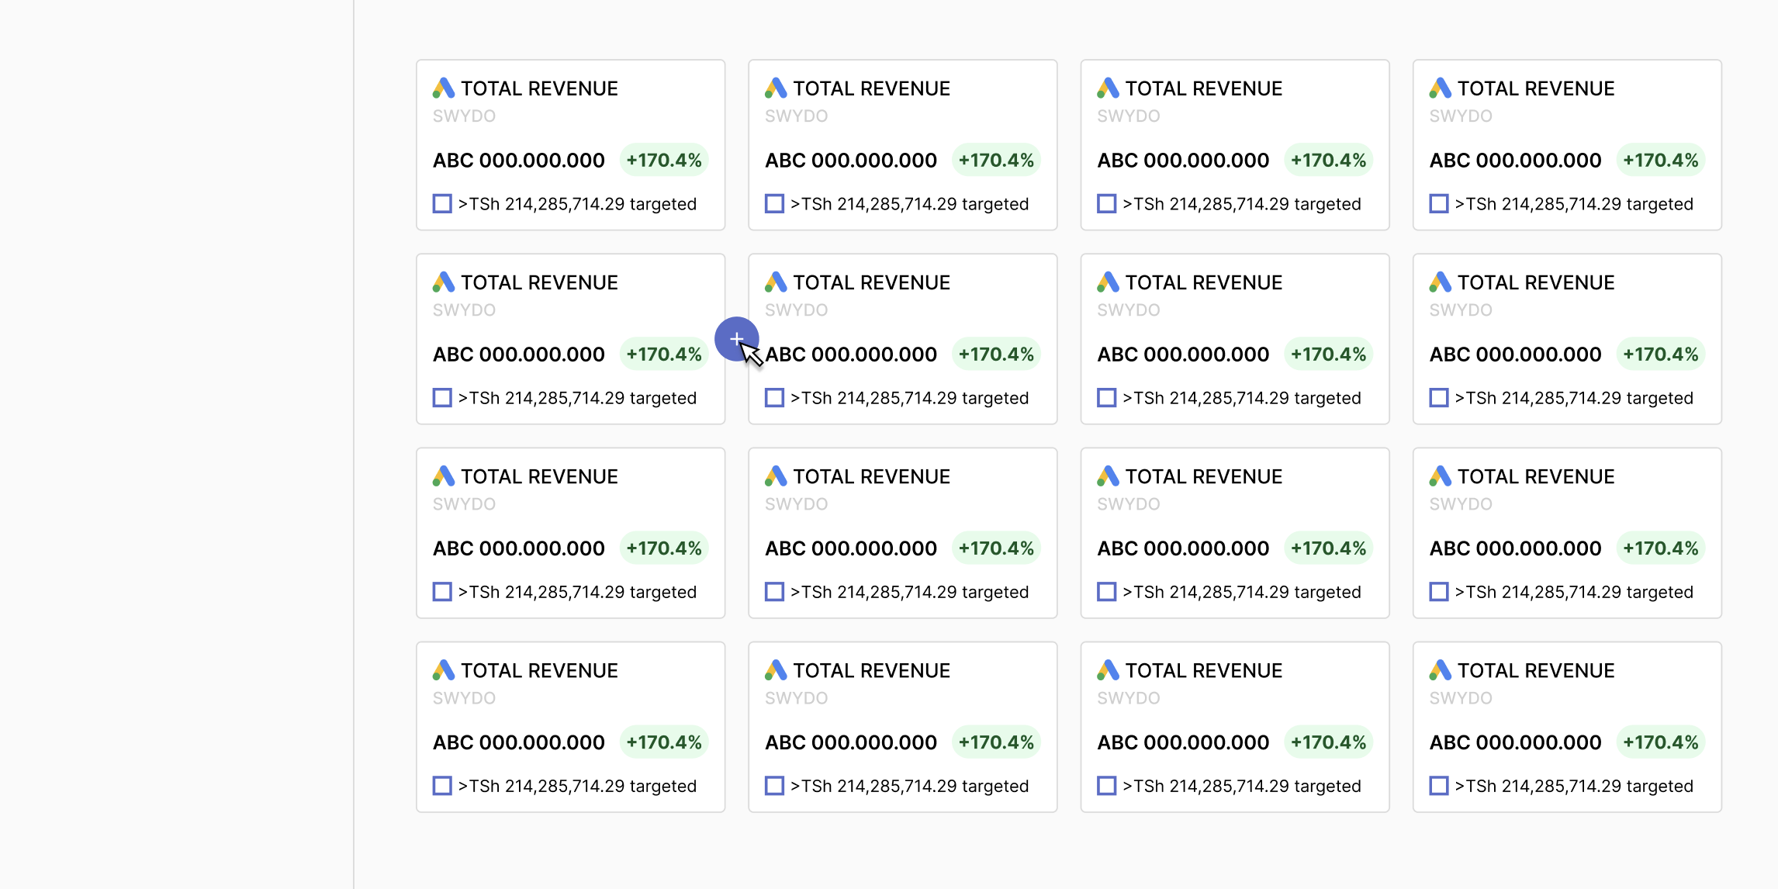Tick the targeted checkbox in the top-left card
1778x889 pixels.
point(442,204)
